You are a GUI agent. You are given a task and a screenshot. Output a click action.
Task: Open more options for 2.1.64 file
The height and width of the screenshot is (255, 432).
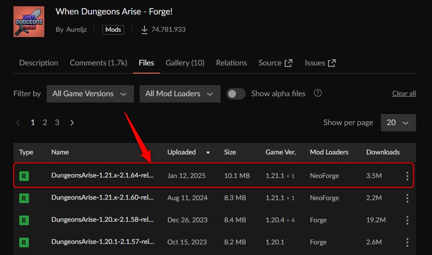[407, 176]
